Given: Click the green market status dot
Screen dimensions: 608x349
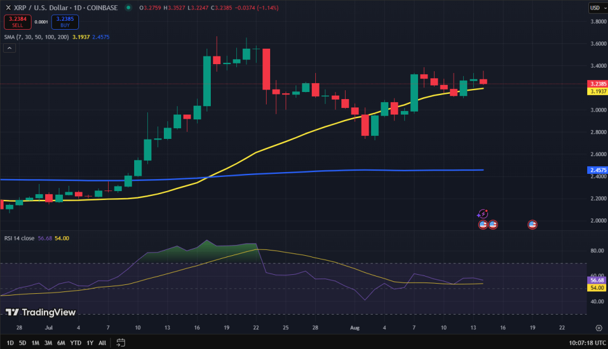Looking at the screenshot, I should (x=128, y=7).
